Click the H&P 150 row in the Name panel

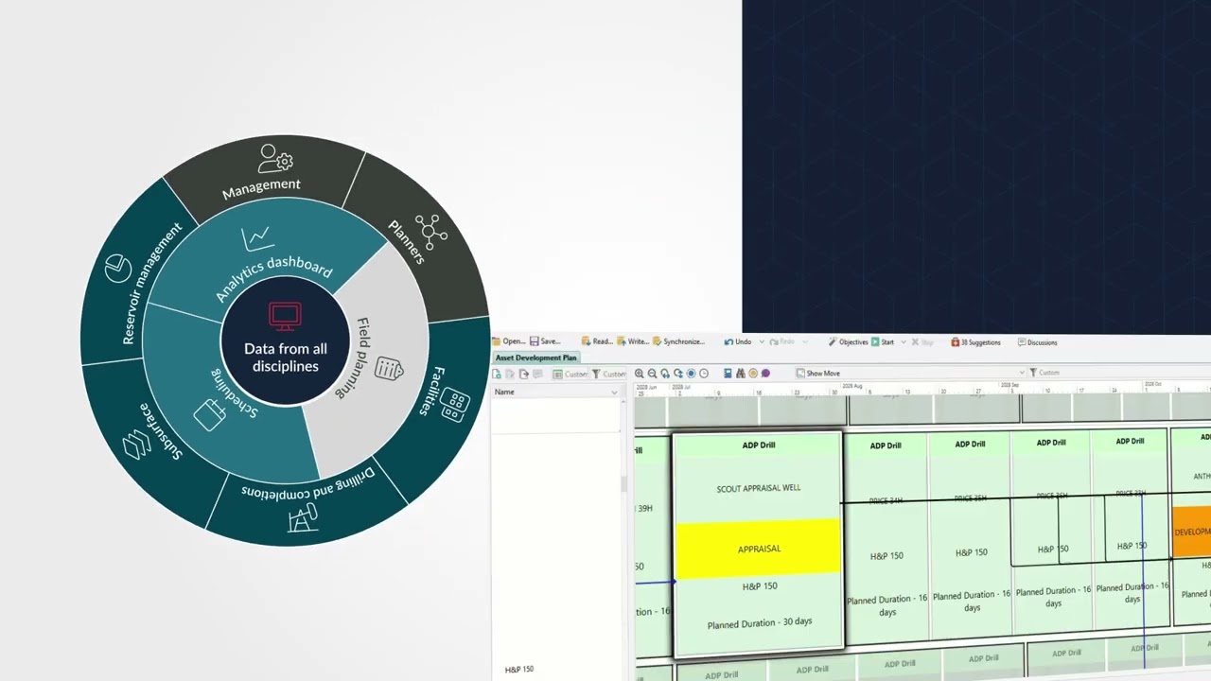(x=519, y=670)
